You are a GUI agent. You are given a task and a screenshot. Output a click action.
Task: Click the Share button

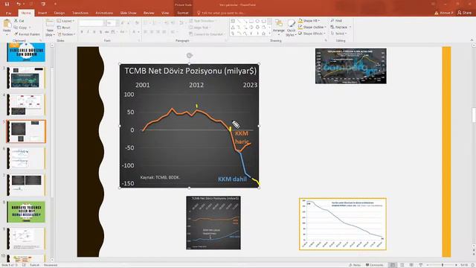[x=465, y=13]
